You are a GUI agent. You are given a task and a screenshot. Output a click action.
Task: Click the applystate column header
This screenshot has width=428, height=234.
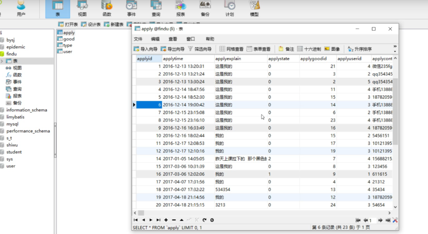click(x=283, y=59)
